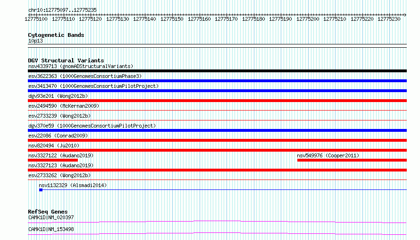The width and height of the screenshot is (420, 240).
Task: Click ruler position 12775170
Action: [x=227, y=19]
